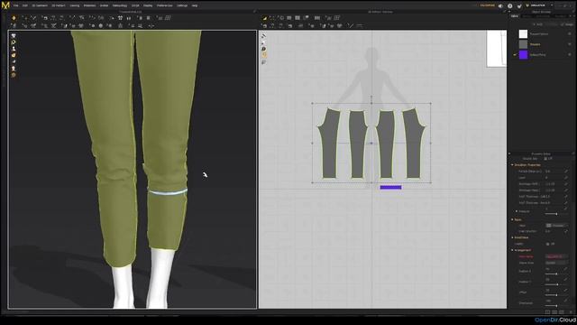Click the Particle Distance value field
The width and height of the screenshot is (577, 325).
pyautogui.click(x=554, y=172)
